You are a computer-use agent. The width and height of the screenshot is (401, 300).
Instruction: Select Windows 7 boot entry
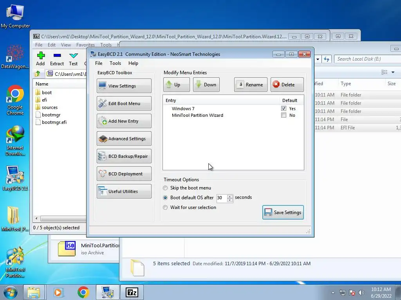point(183,109)
